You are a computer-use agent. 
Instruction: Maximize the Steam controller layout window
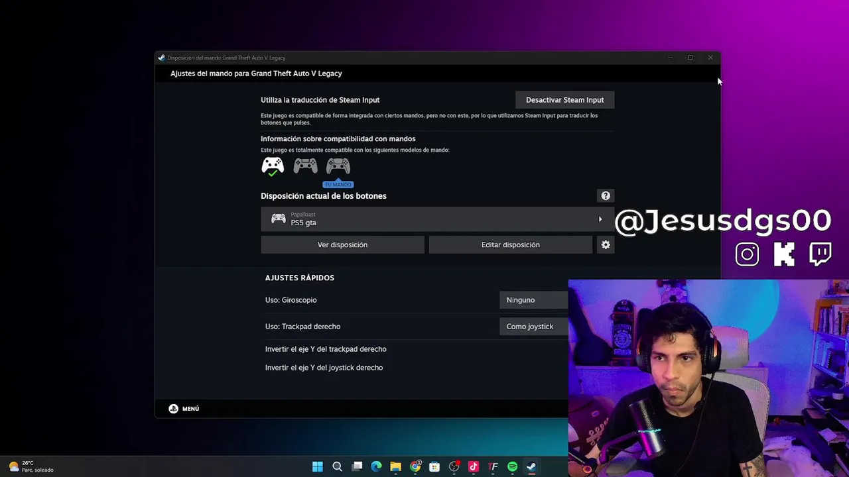point(690,58)
